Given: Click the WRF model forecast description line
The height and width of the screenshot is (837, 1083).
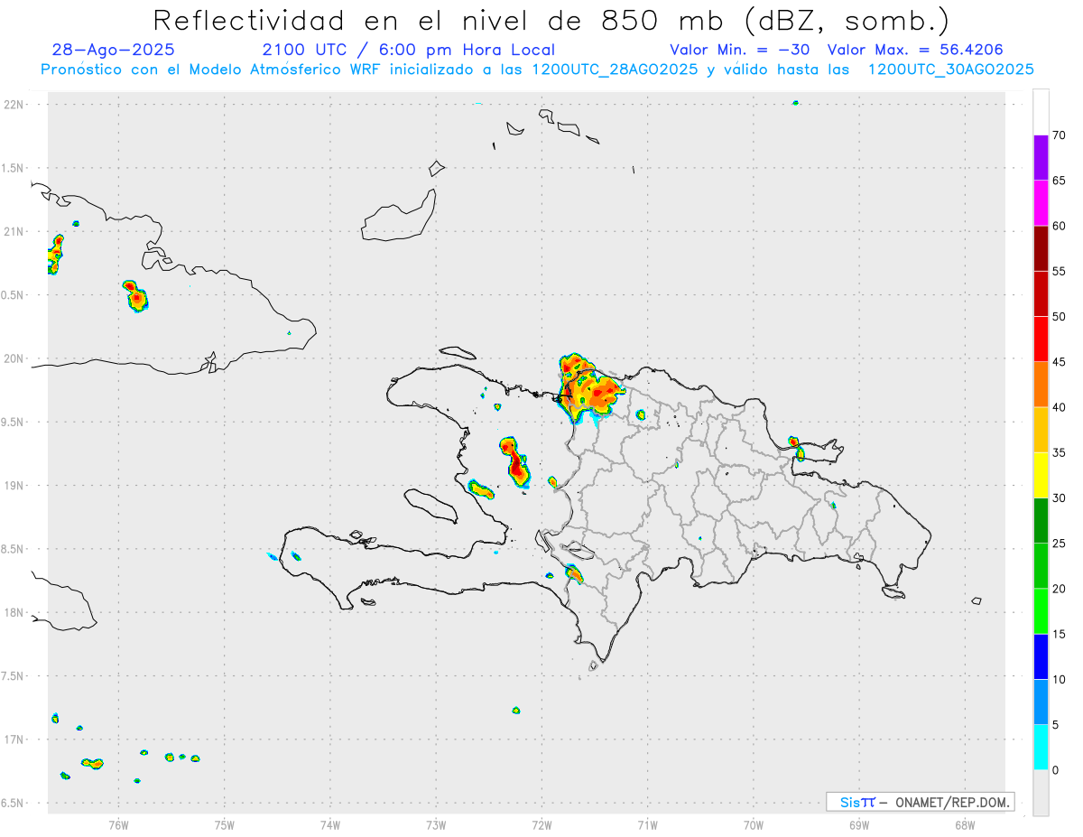Looking at the screenshot, I should click(x=538, y=70).
